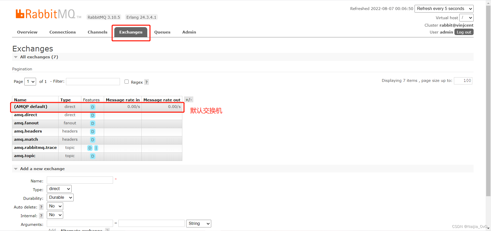Image resolution: width=491 pixels, height=231 pixels.
Task: Click the Filter input field
Action: click(93, 81)
